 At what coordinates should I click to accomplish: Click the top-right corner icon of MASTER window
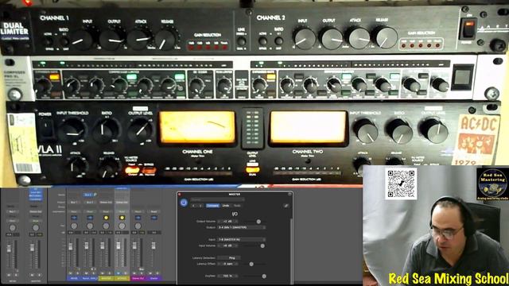289,194
